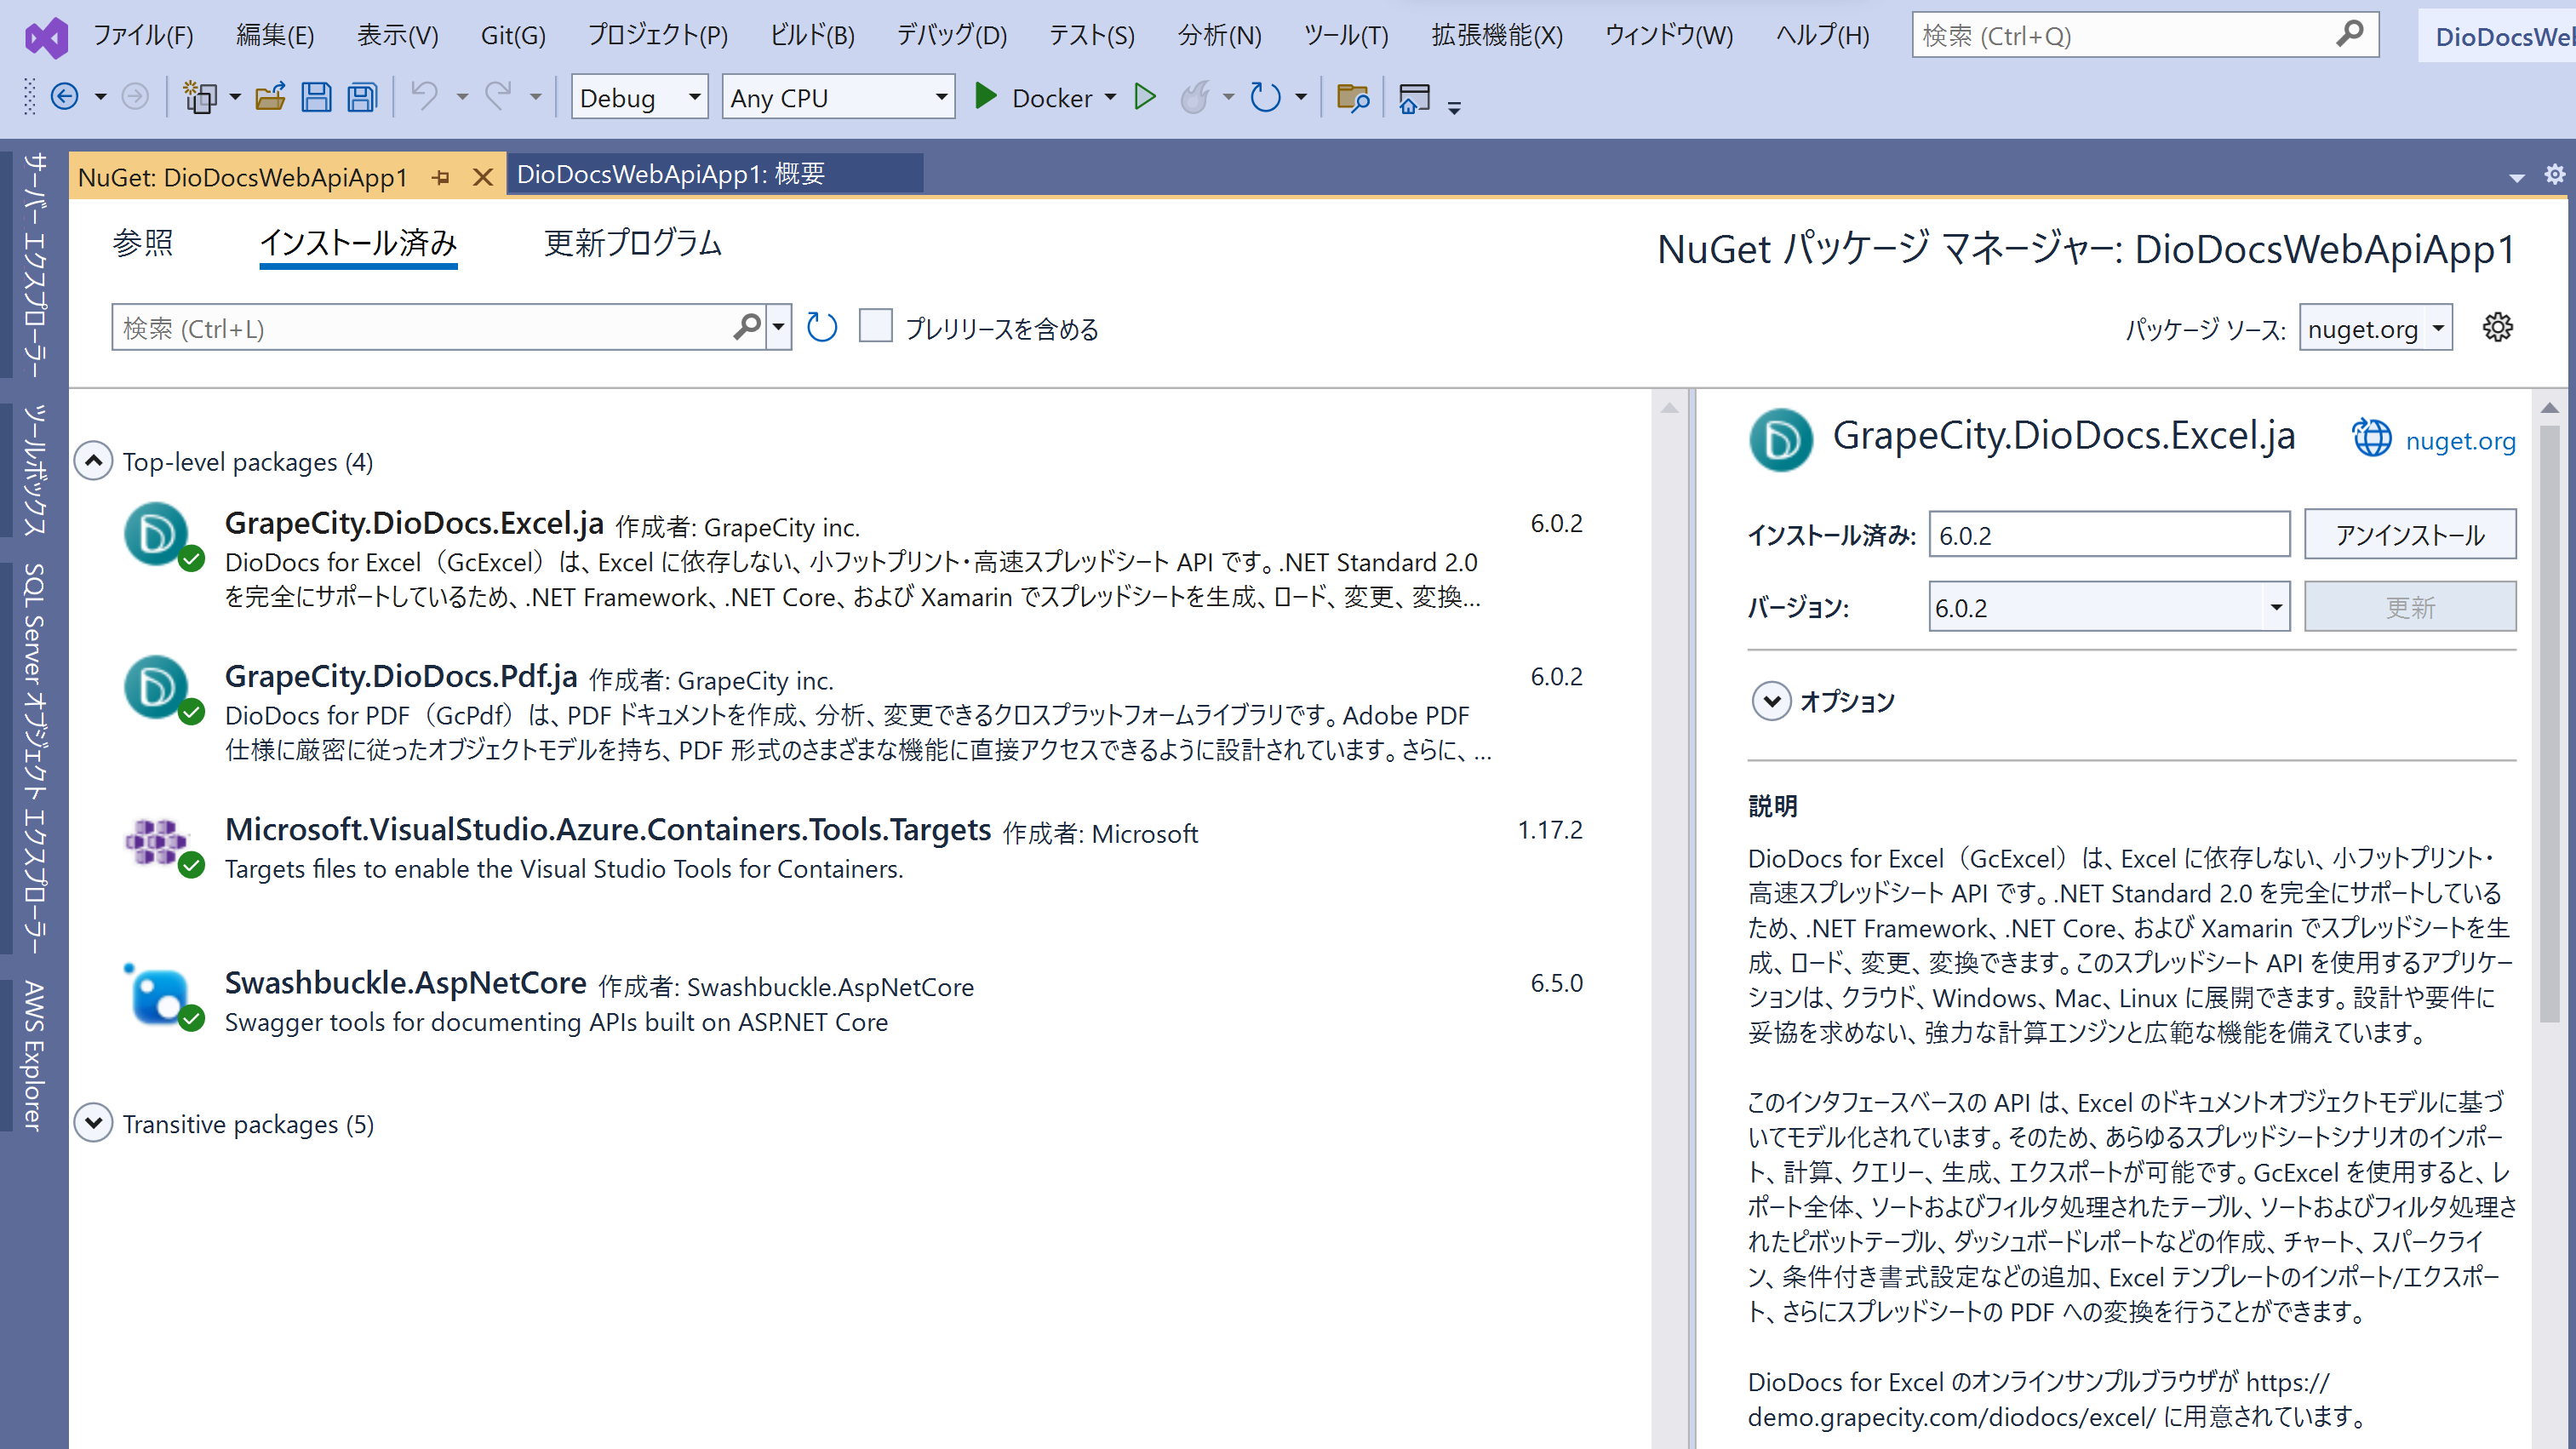Click the find in files folder icon
The image size is (2576, 1449).
pyautogui.click(x=1352, y=97)
